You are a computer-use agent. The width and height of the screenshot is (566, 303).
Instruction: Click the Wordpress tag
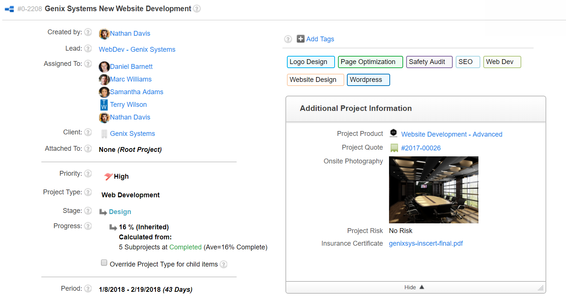tap(368, 80)
